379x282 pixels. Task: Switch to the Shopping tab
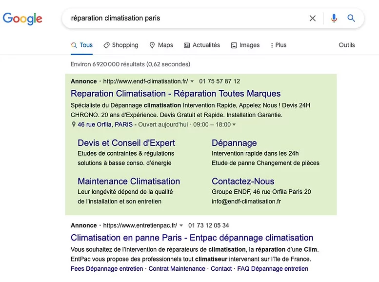[x=121, y=45]
